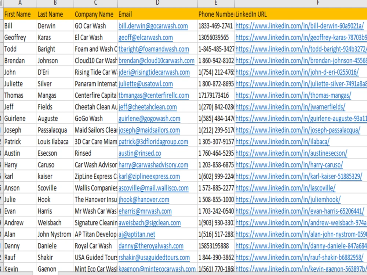
Task: Open ascoville@mail.wallisco.com email link
Action: click(153, 188)
